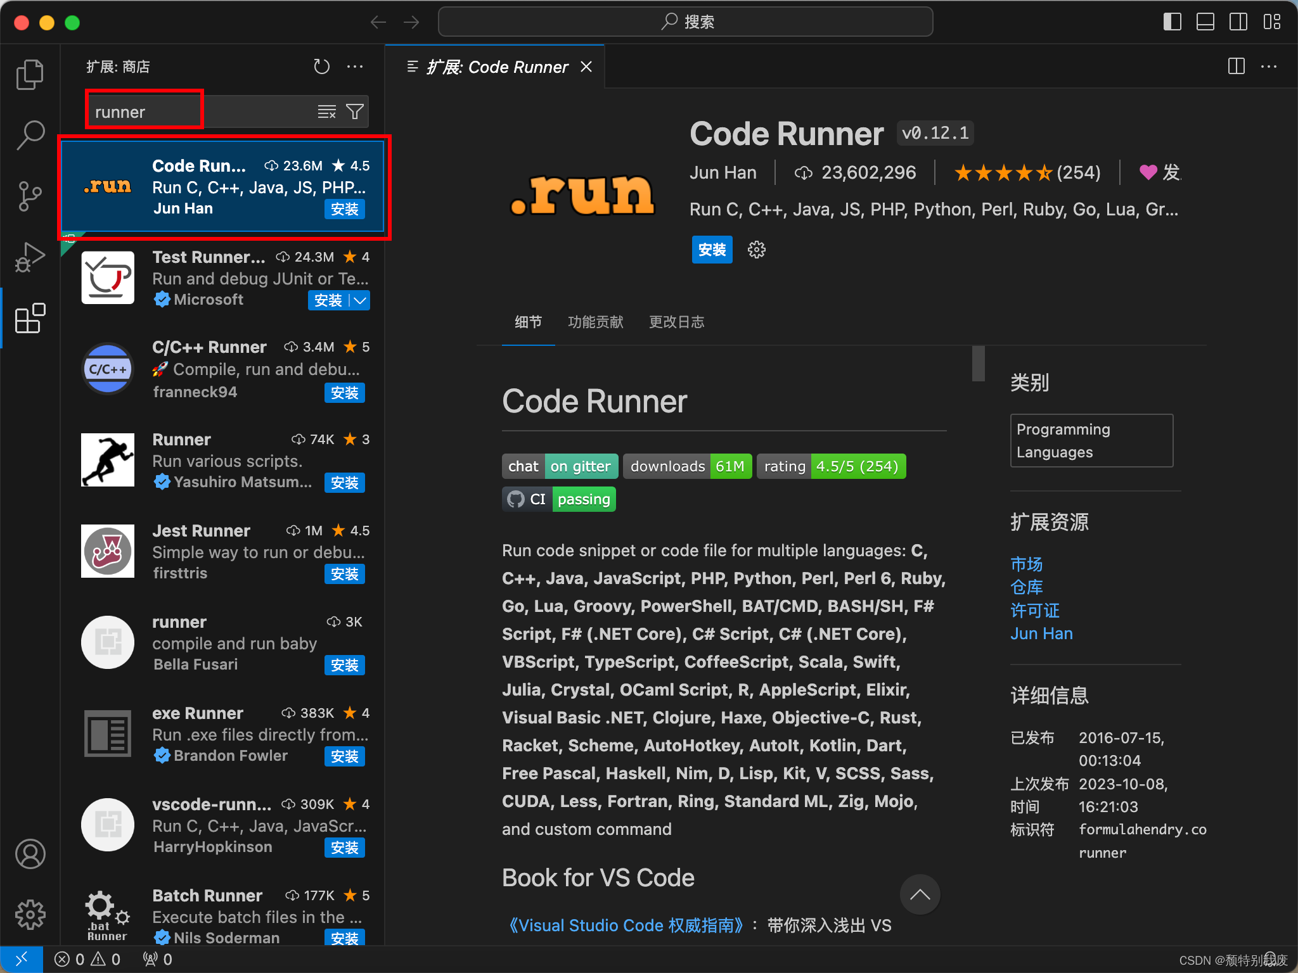Viewport: 1298px width, 973px height.
Task: Open the Source Control view
Action: (x=30, y=196)
